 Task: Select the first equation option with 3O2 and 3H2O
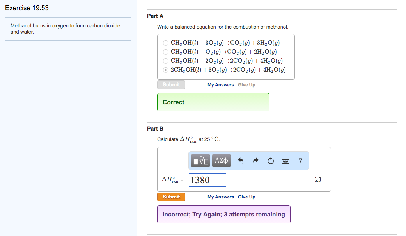[166, 43]
